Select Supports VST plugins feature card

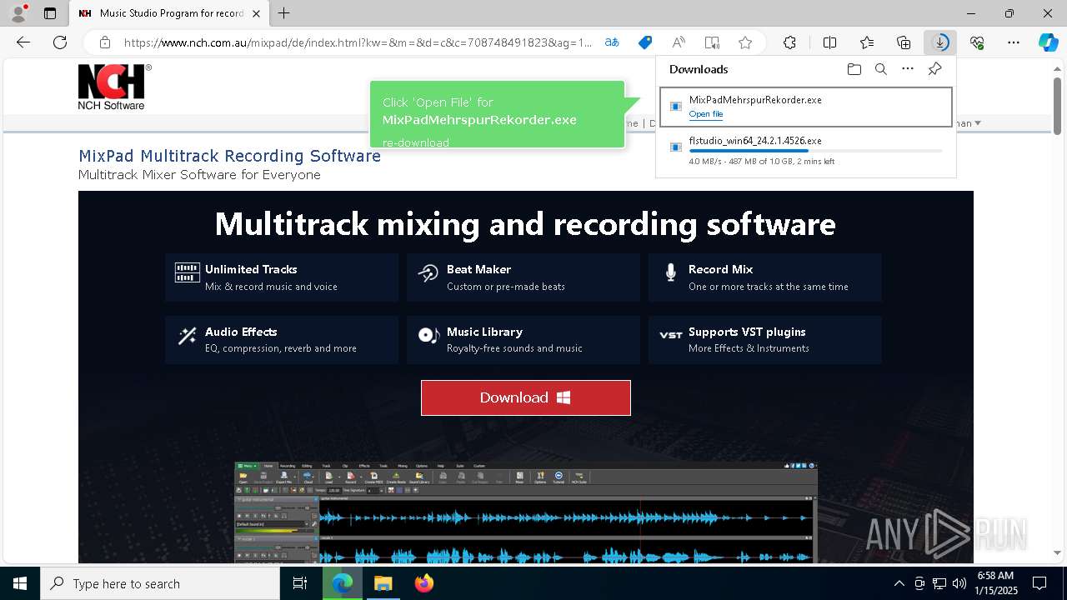click(765, 339)
